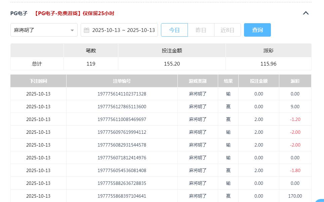Screen dimensions: 324x202
Task: Collapse the PG电子 panel with the chevron
Action: click(x=306, y=13)
